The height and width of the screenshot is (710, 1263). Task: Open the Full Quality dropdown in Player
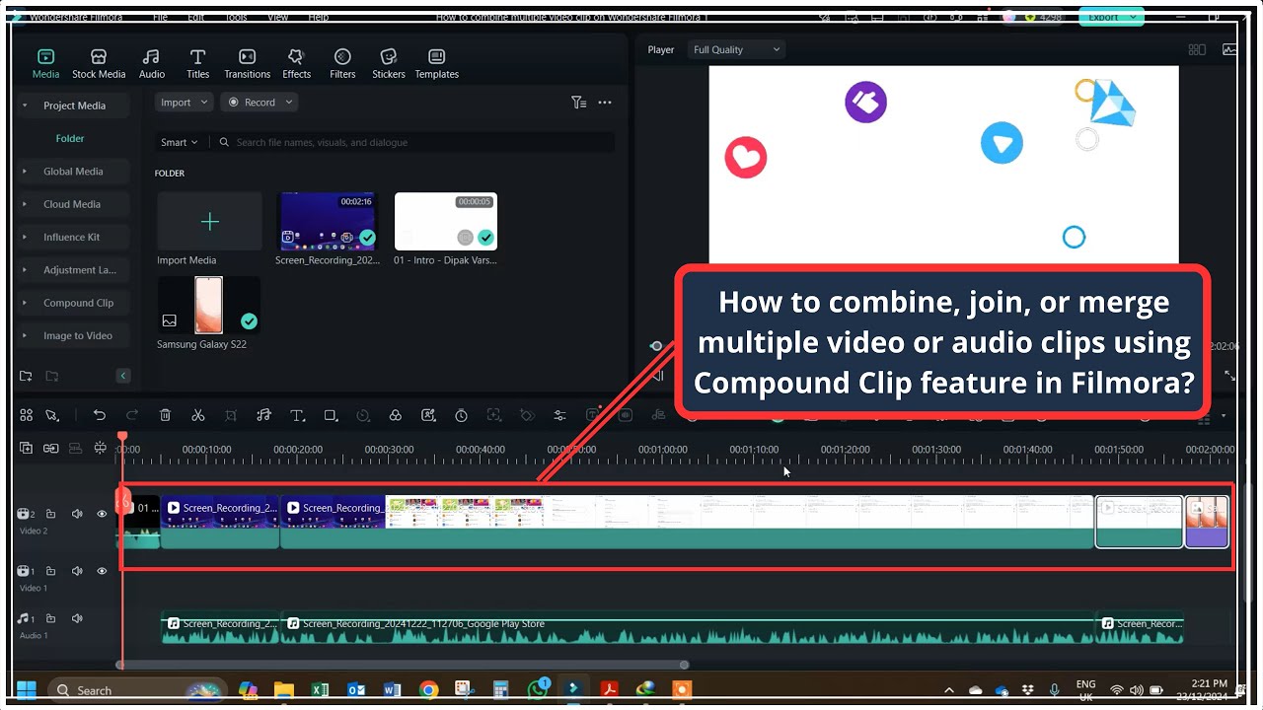pyautogui.click(x=736, y=49)
